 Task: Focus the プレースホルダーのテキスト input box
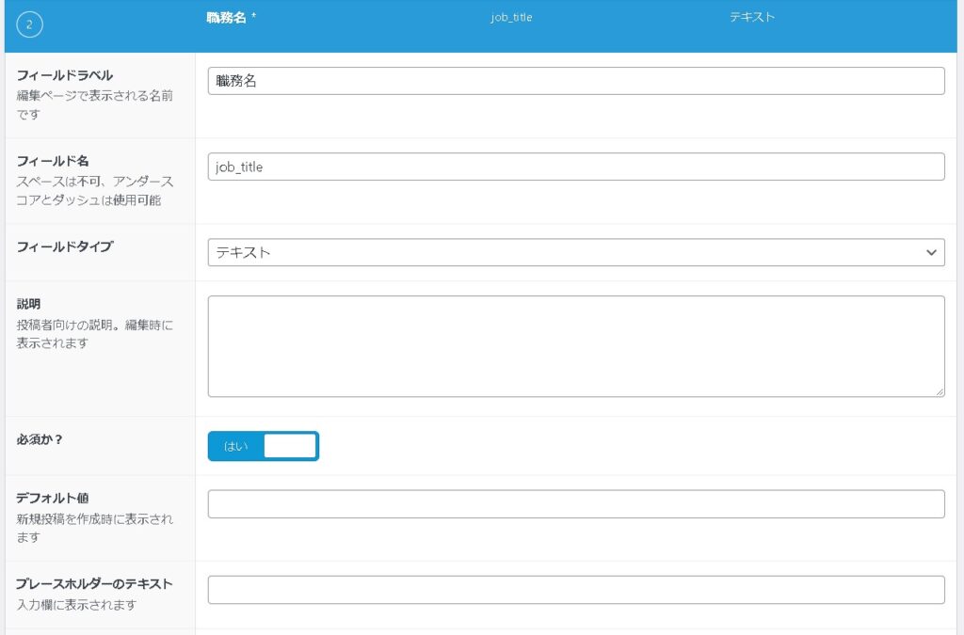coord(575,590)
